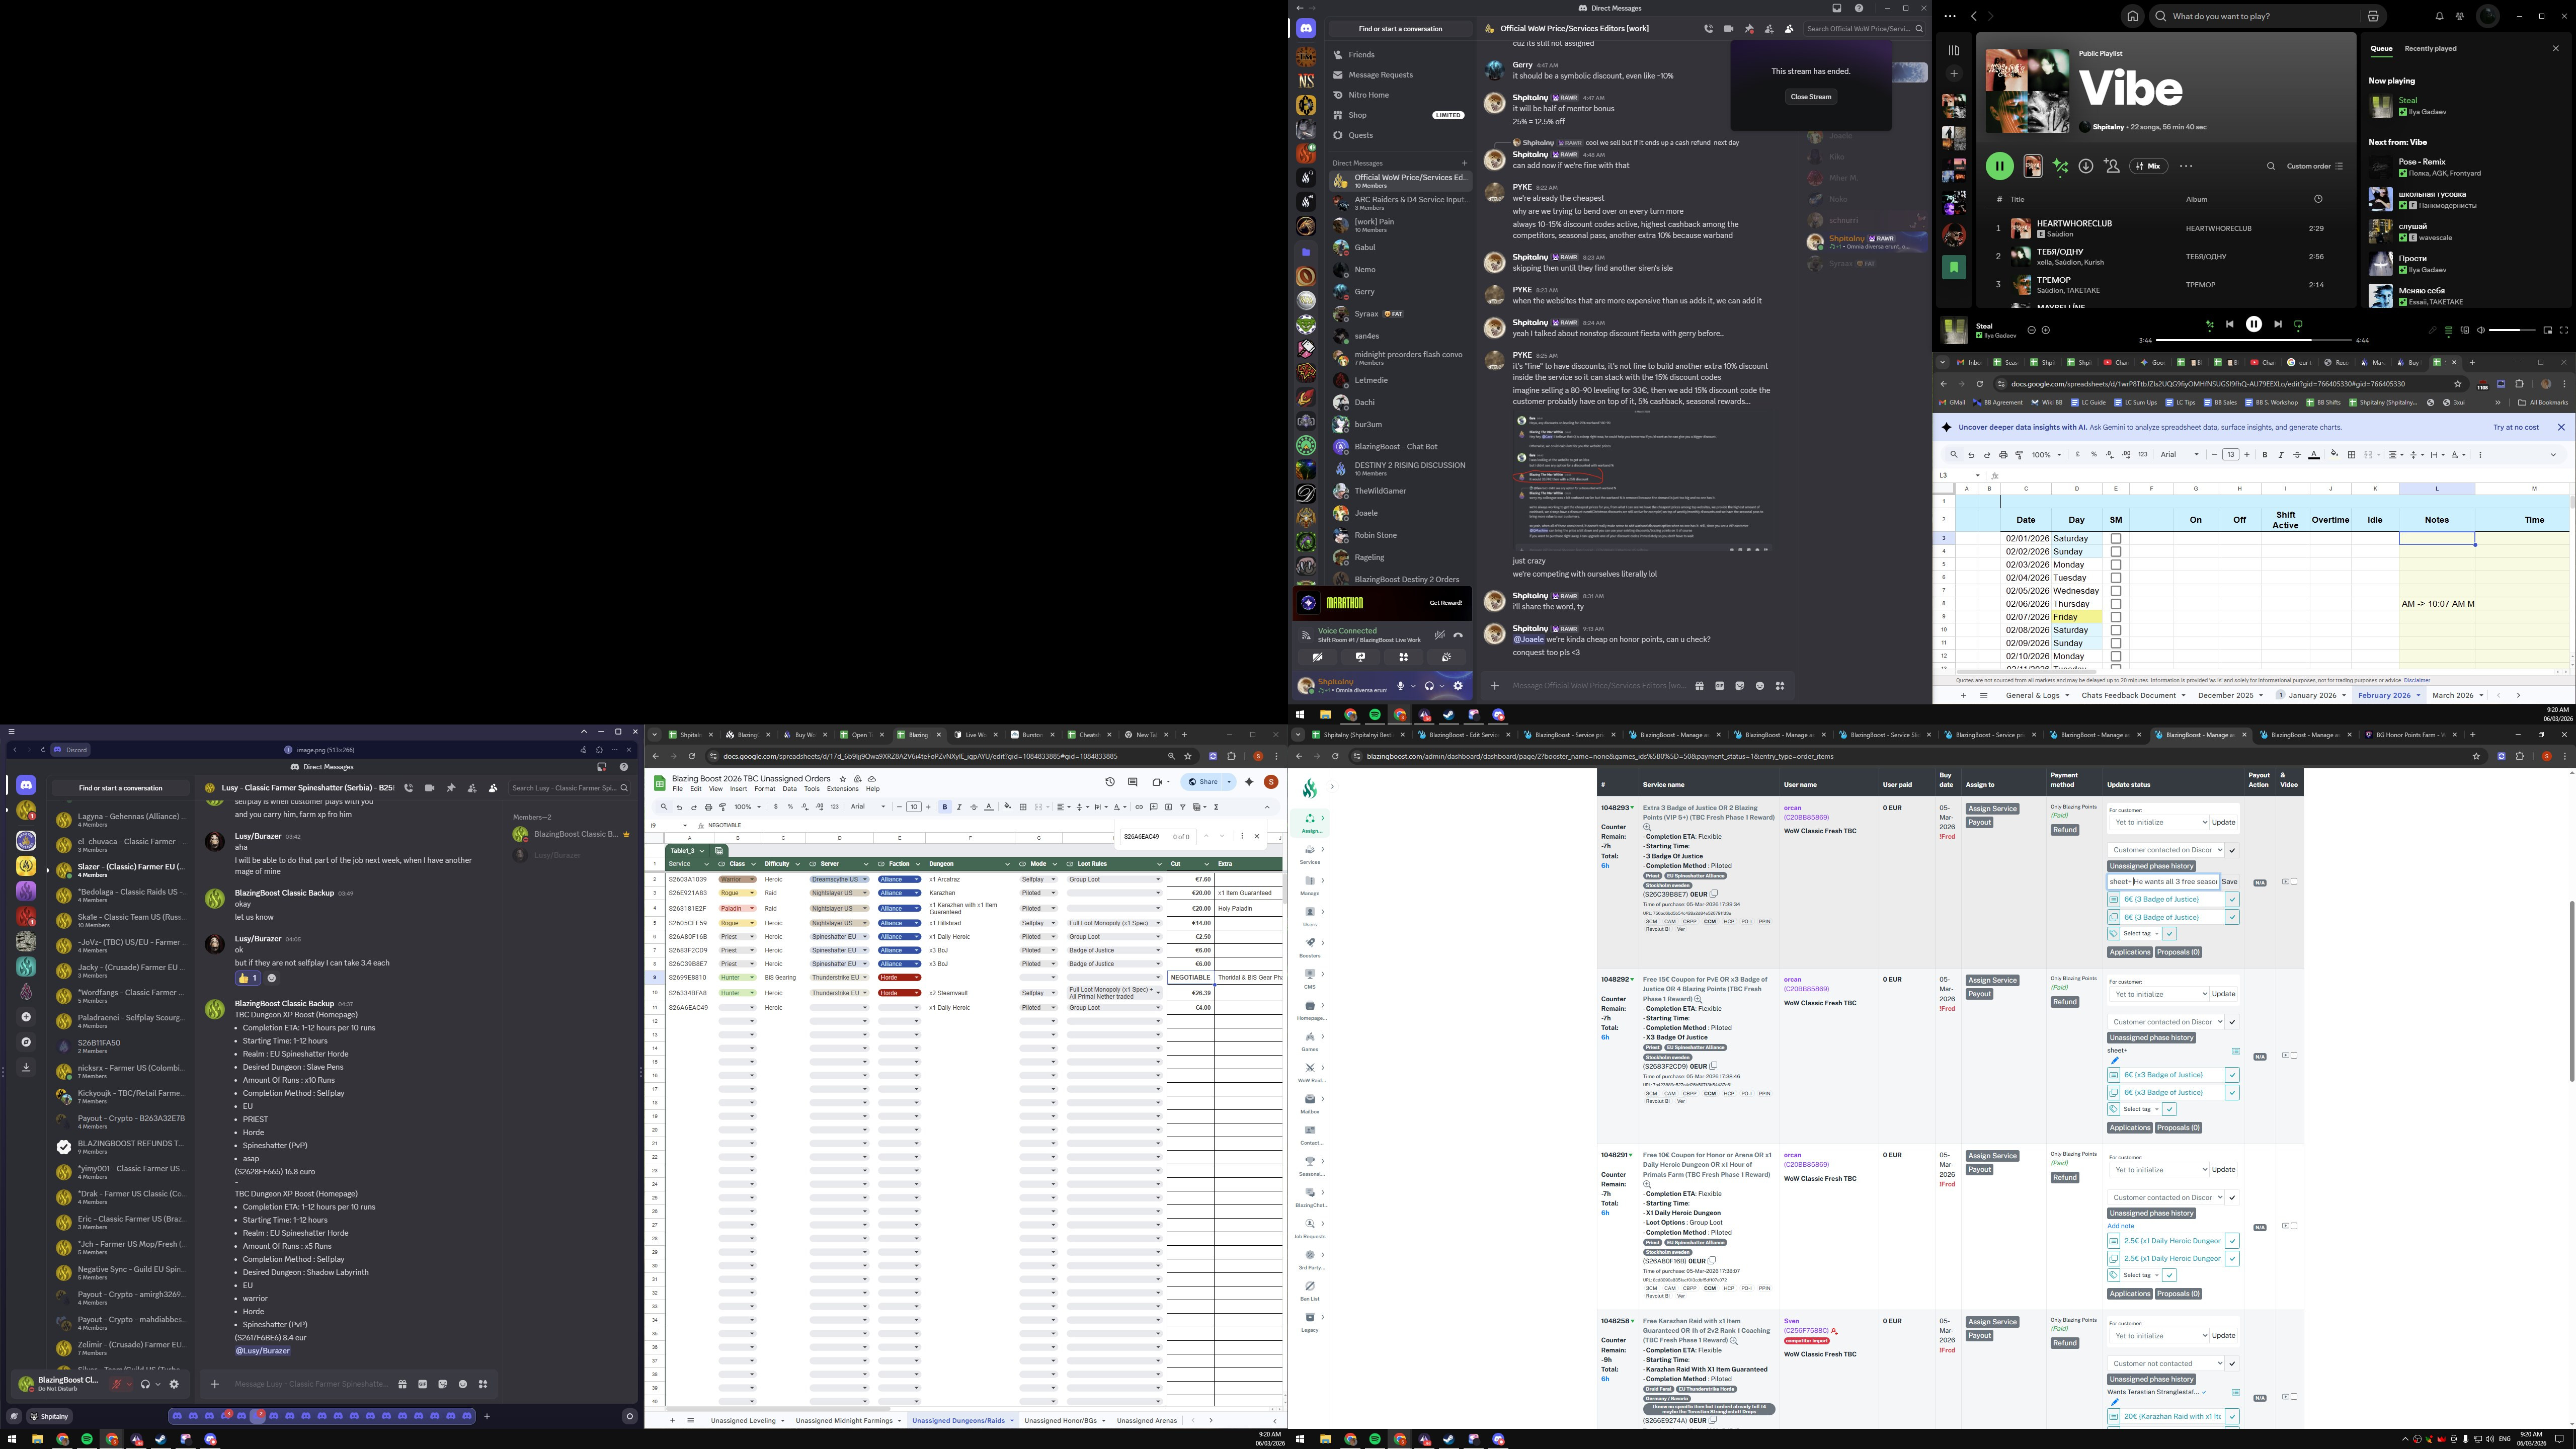The height and width of the screenshot is (1449, 2576).
Task: Tick the SM checkbox for 02/06/2026 Thursday
Action: click(2115, 604)
